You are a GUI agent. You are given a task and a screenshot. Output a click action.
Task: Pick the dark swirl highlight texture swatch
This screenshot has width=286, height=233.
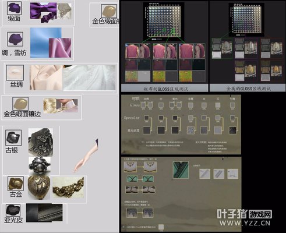click(x=232, y=130)
